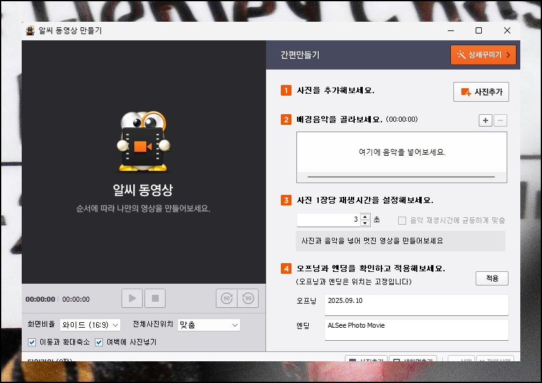Click step 1 text 사진을 추가해보세요

click(335, 90)
